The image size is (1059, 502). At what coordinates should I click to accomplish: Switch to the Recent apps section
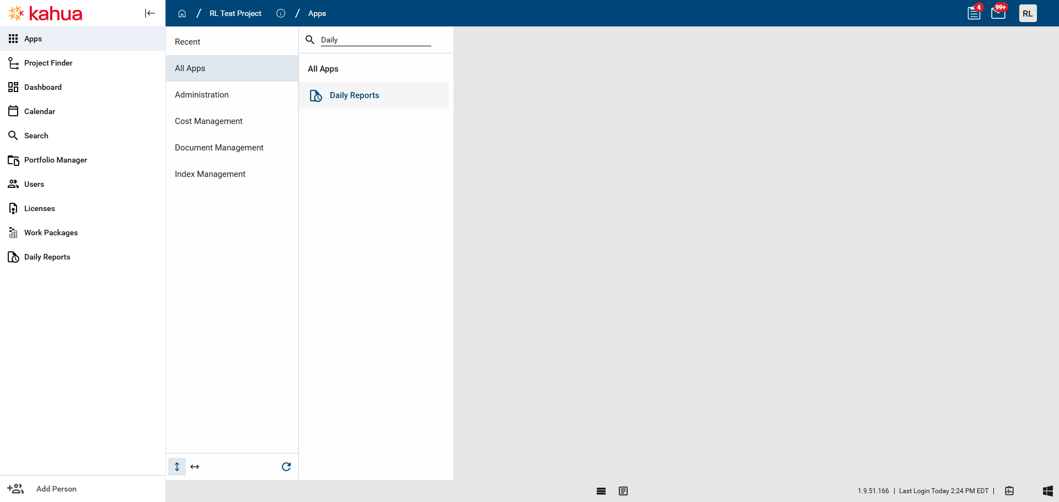(187, 41)
